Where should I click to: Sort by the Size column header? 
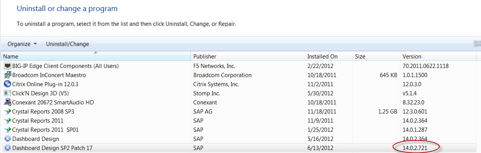coord(376,56)
